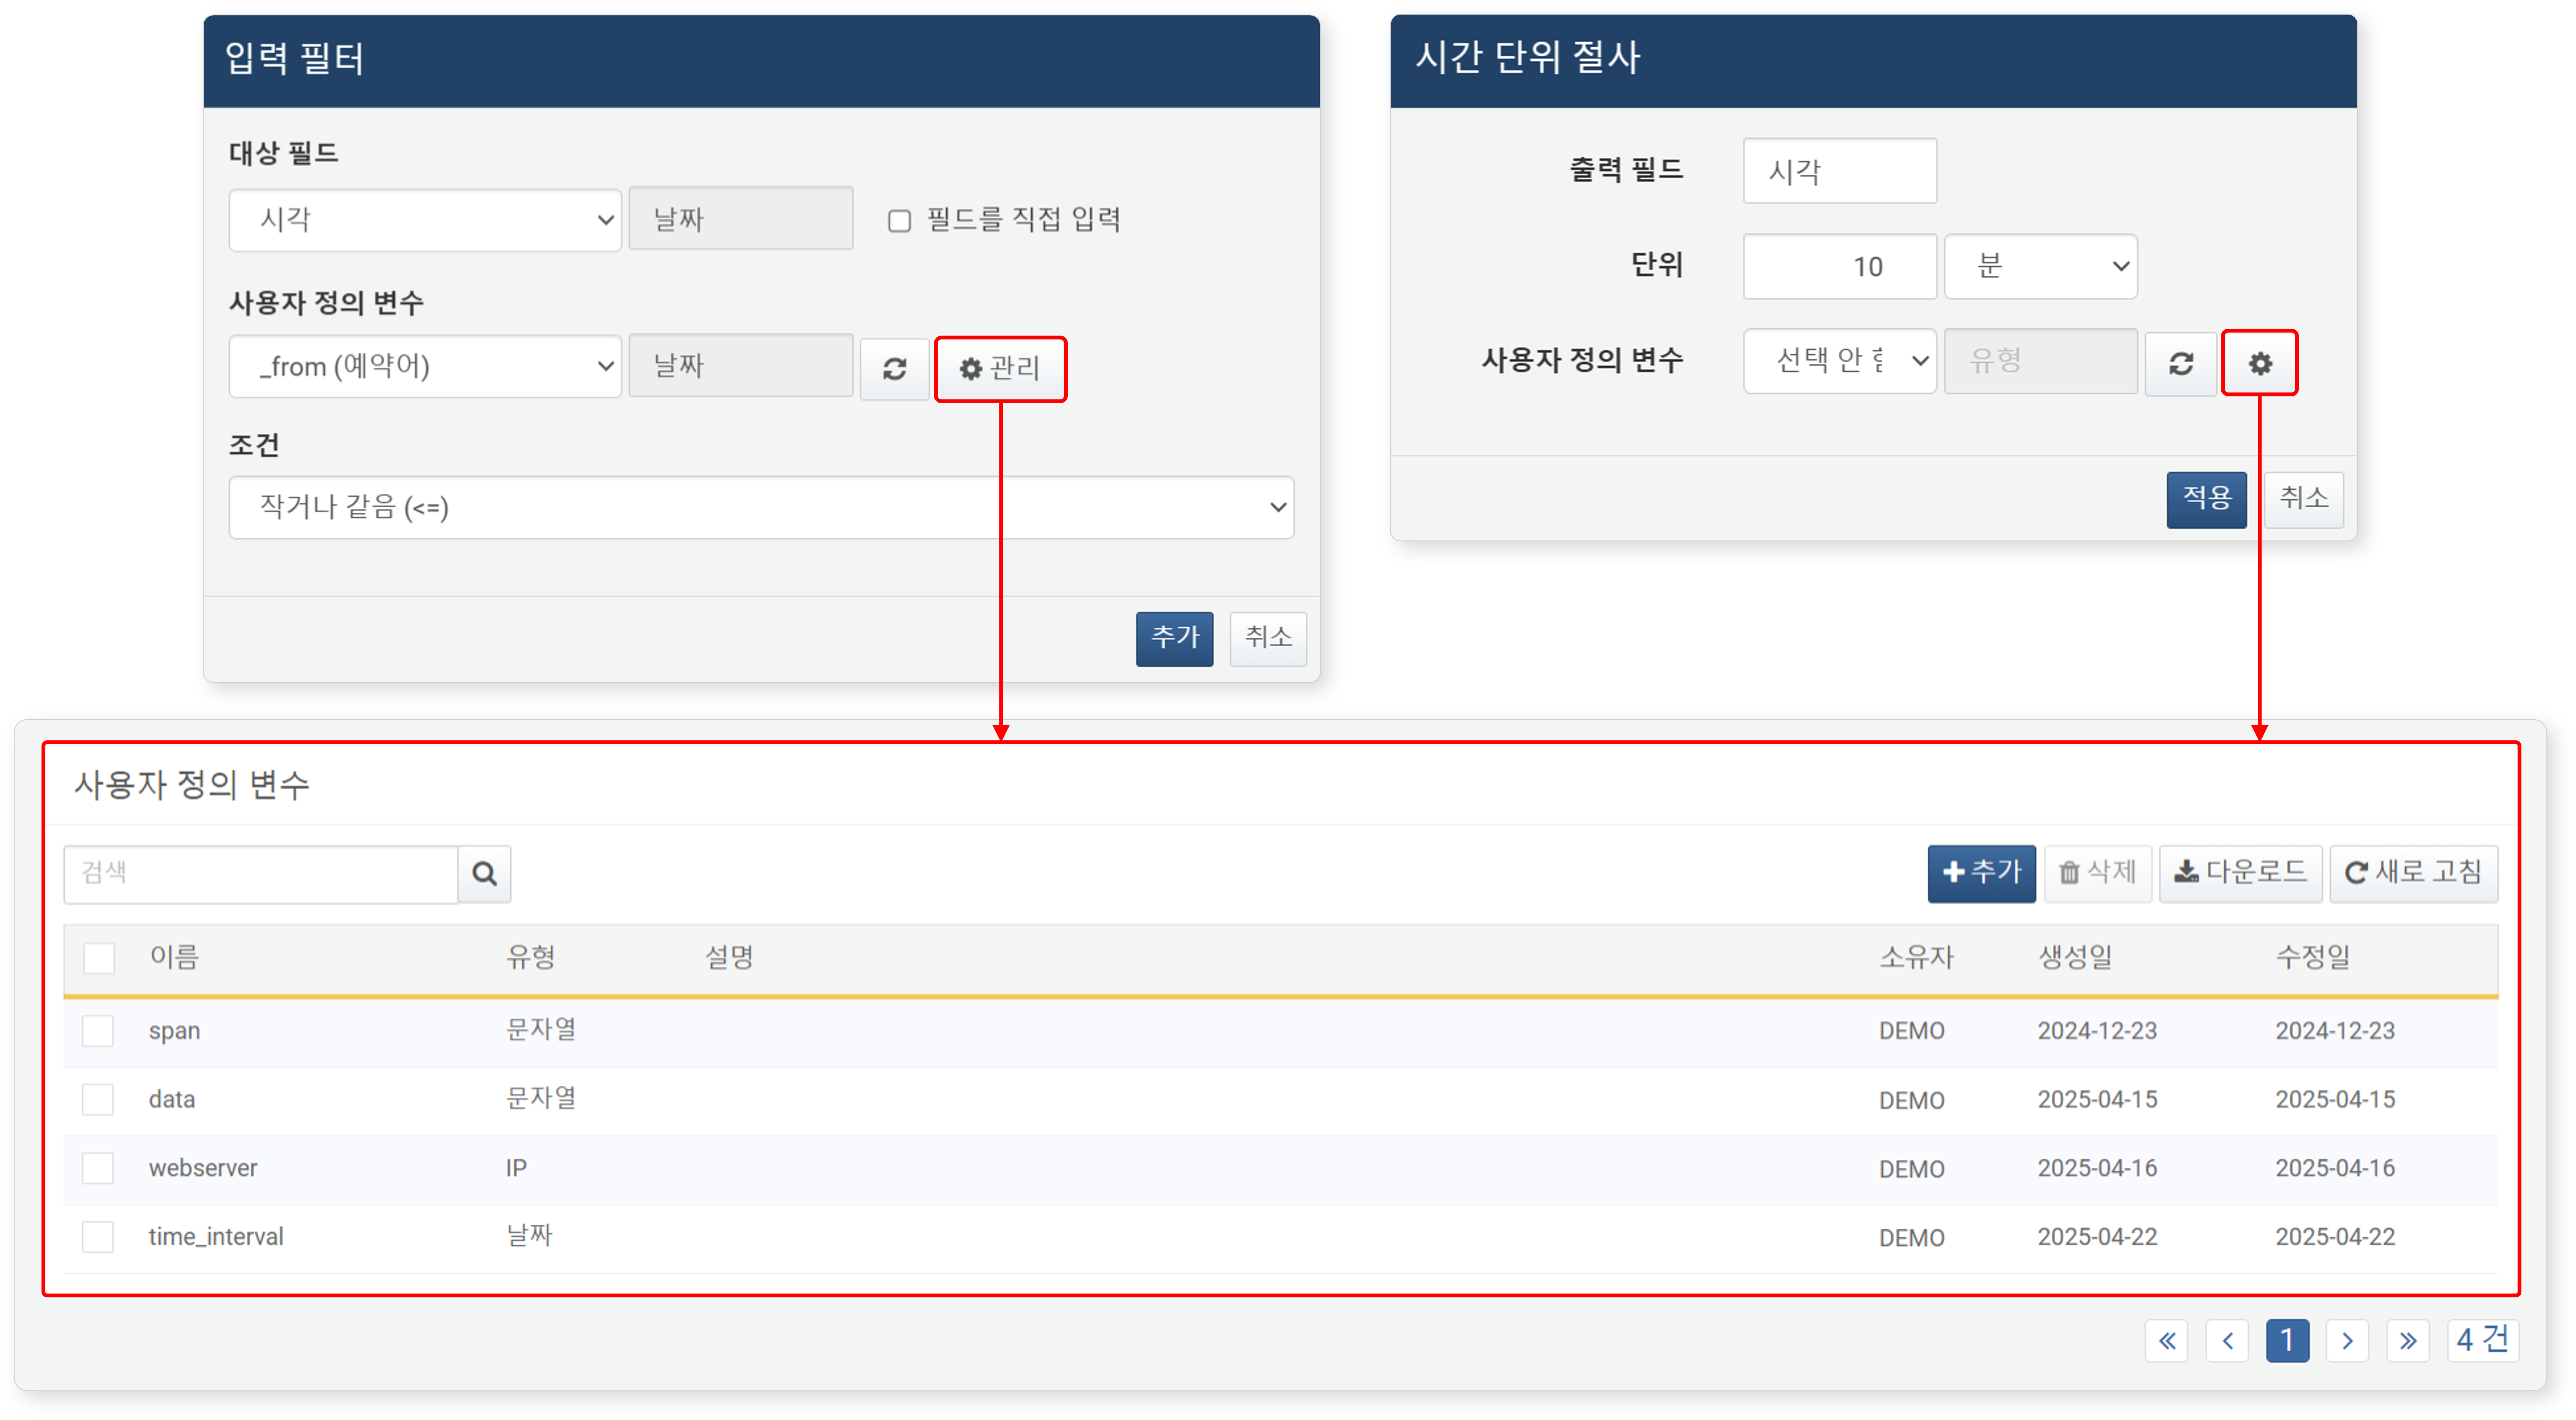The image size is (2576, 1420).
Task: Click time_interval variable name
Action: 216,1237
